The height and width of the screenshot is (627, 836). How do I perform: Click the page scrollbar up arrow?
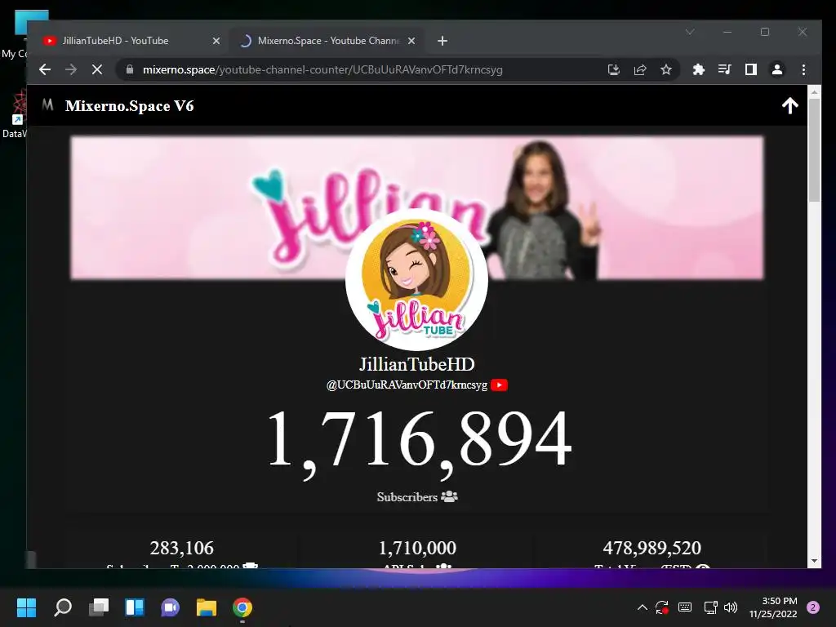pos(814,92)
